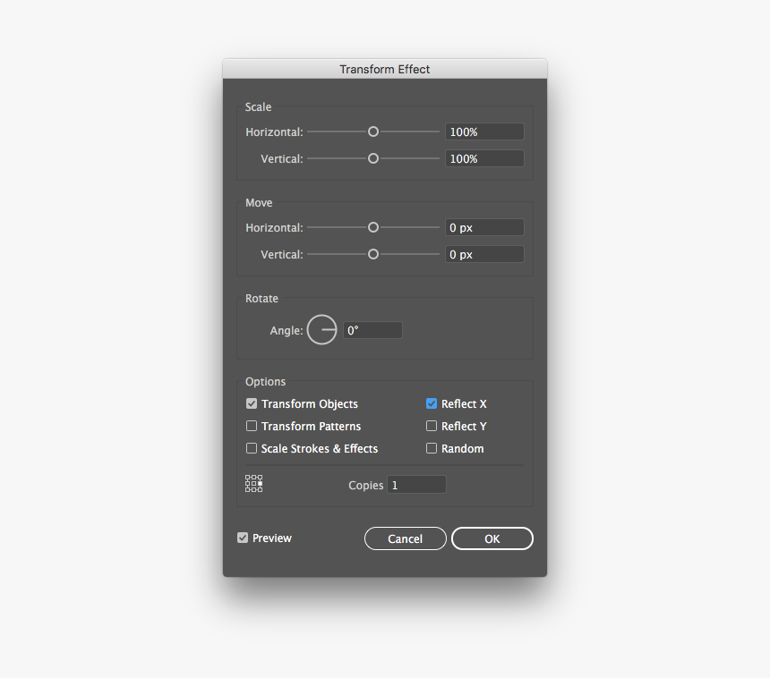Viewport: 770px width, 678px height.
Task: Click the Transform Effect title bar
Action: pos(385,69)
